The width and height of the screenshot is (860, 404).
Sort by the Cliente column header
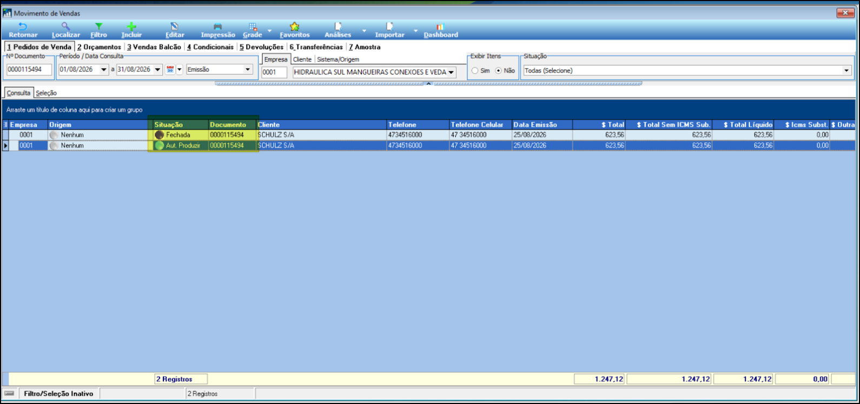click(x=321, y=125)
